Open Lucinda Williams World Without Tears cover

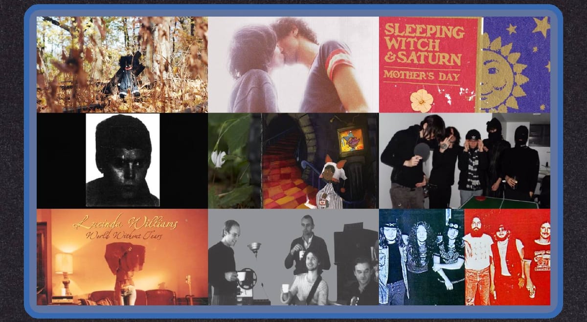click(122, 257)
